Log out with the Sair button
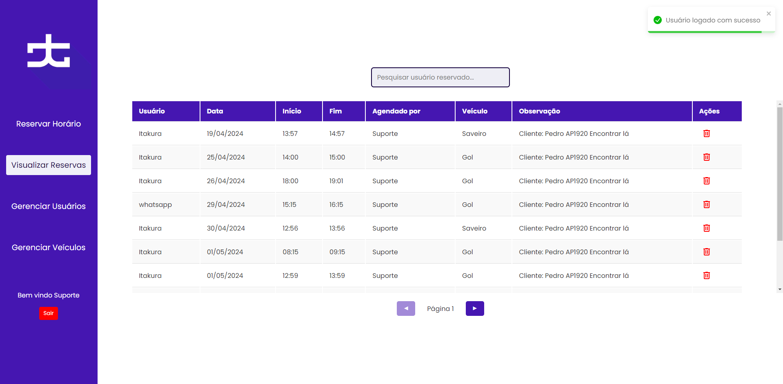 point(49,313)
